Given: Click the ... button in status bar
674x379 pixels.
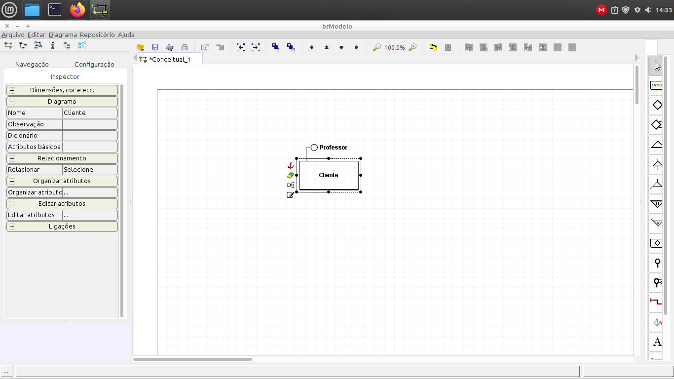Looking at the screenshot, I should 7,371.
